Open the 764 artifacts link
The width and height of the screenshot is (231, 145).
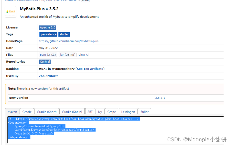click(49, 76)
